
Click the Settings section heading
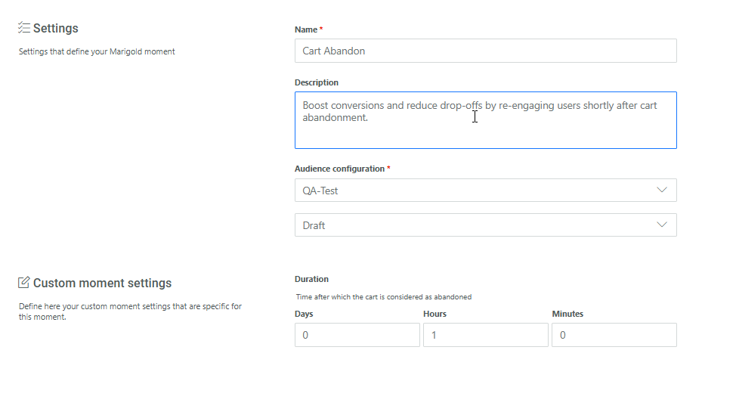[56, 28]
